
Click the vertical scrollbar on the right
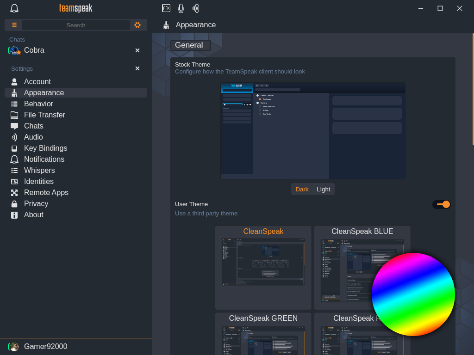[473, 89]
